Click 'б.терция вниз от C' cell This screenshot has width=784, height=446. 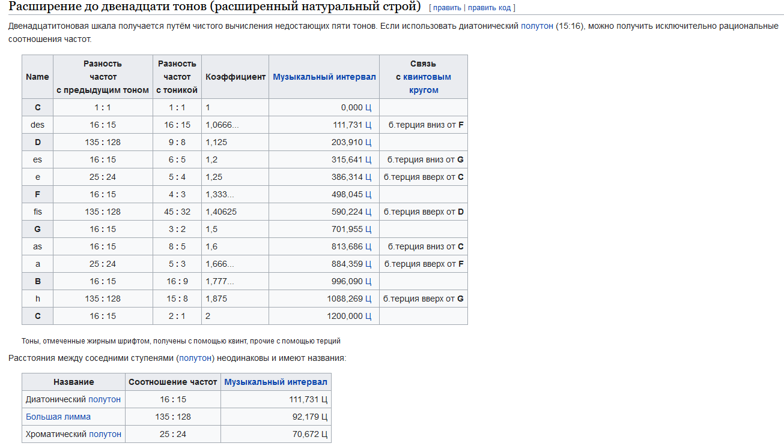[x=424, y=246]
